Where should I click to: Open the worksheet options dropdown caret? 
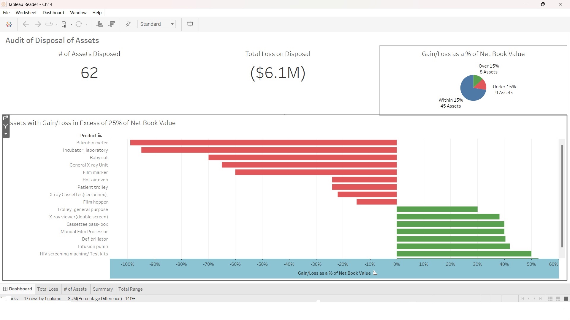(x=6, y=134)
